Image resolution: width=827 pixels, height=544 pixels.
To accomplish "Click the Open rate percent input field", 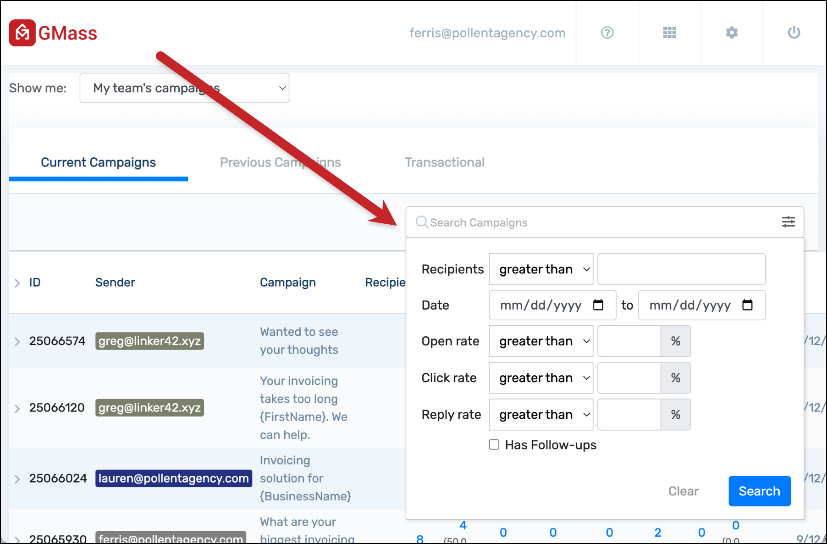I will pyautogui.click(x=629, y=341).
